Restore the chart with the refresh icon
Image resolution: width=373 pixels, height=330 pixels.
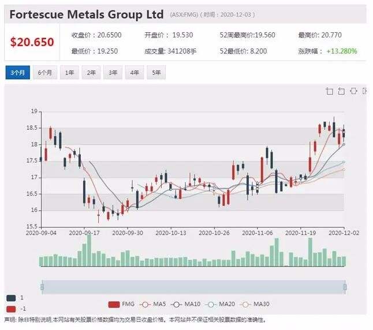point(353,91)
